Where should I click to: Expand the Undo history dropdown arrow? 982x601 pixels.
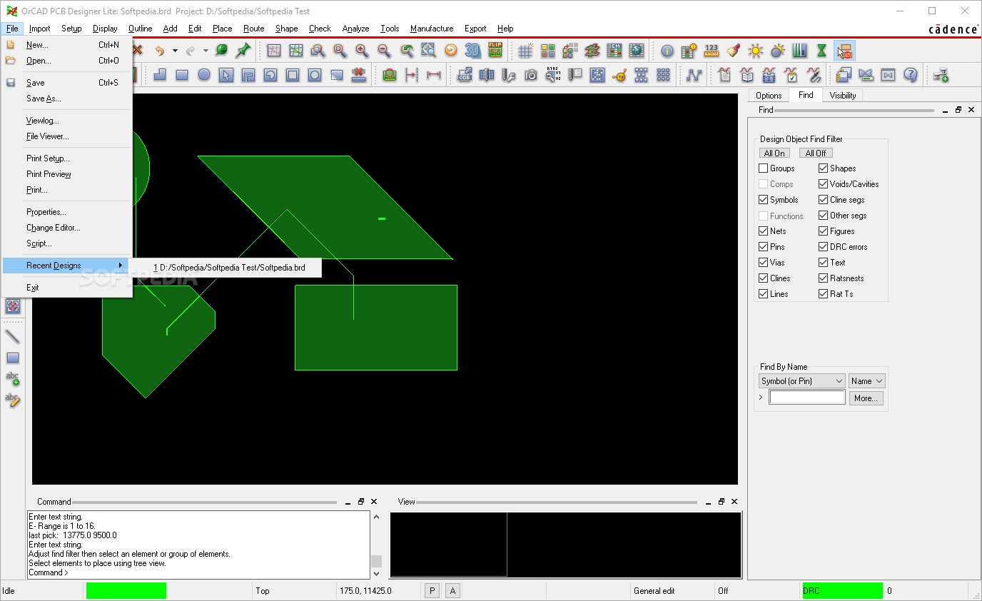[x=175, y=51]
